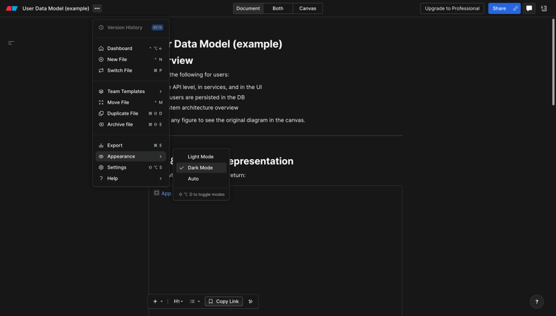Click the file title User Data Model (example)
Image resolution: width=556 pixels, height=316 pixels.
click(56, 8)
